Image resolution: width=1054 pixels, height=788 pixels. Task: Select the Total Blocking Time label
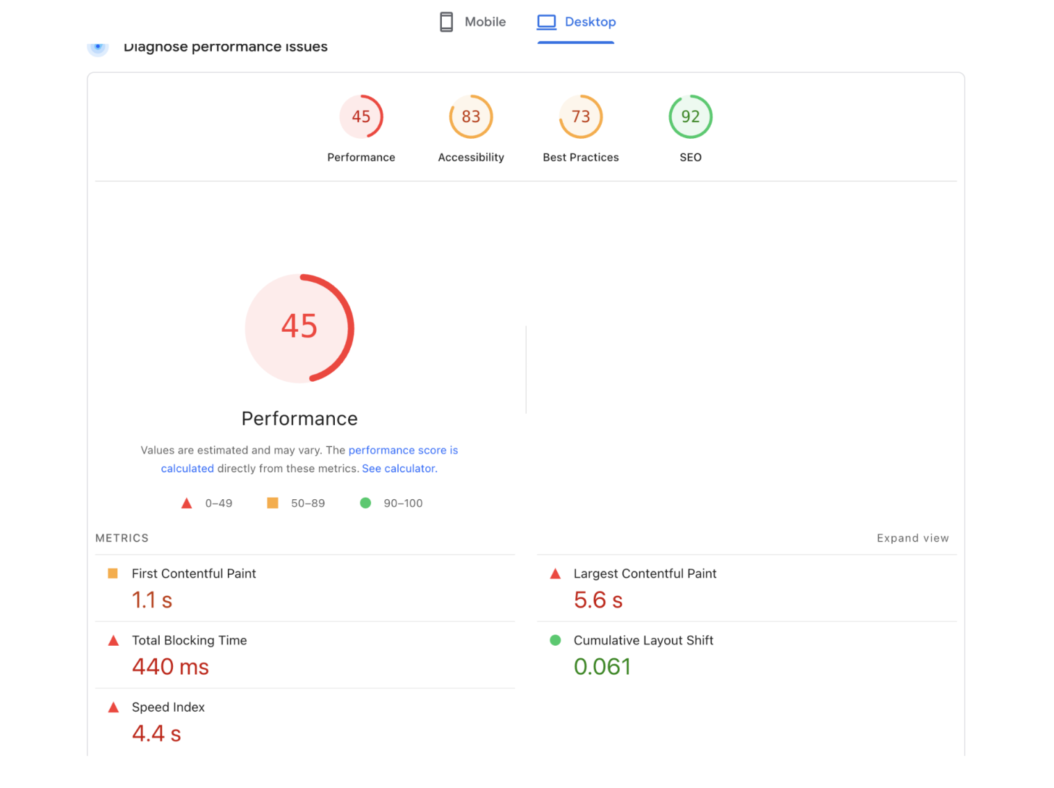point(189,640)
